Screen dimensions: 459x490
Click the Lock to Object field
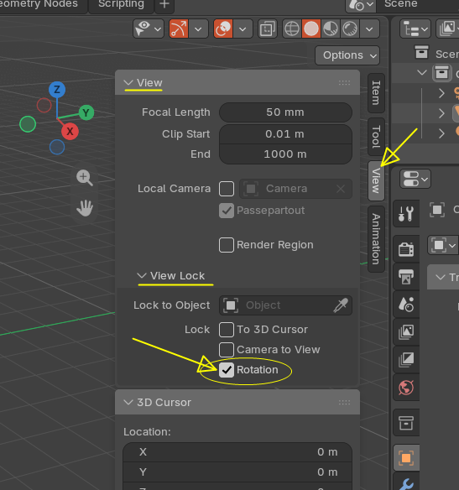pyautogui.click(x=285, y=305)
